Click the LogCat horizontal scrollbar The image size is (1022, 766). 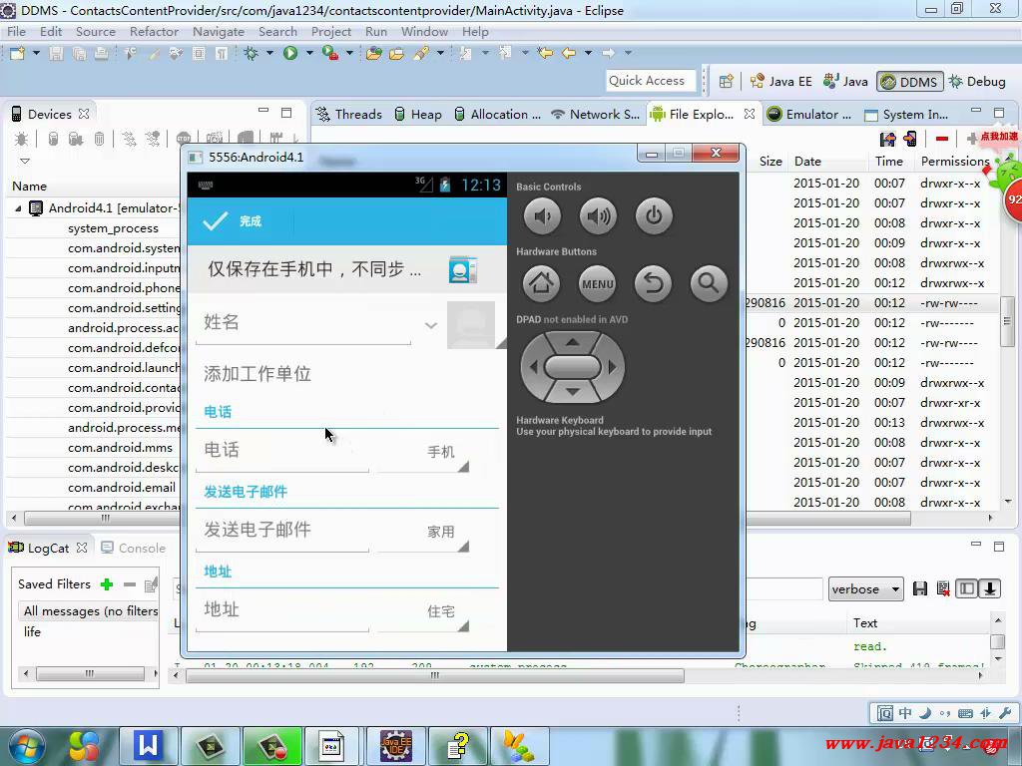coord(434,675)
